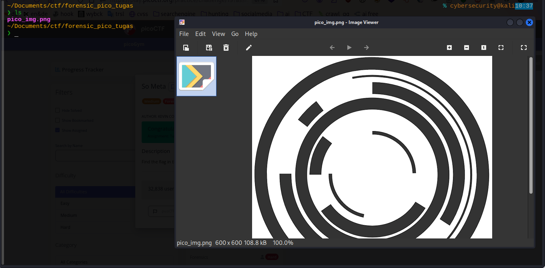Click the Open file toolbar icon
Image resolution: width=545 pixels, height=268 pixels.
click(186, 48)
